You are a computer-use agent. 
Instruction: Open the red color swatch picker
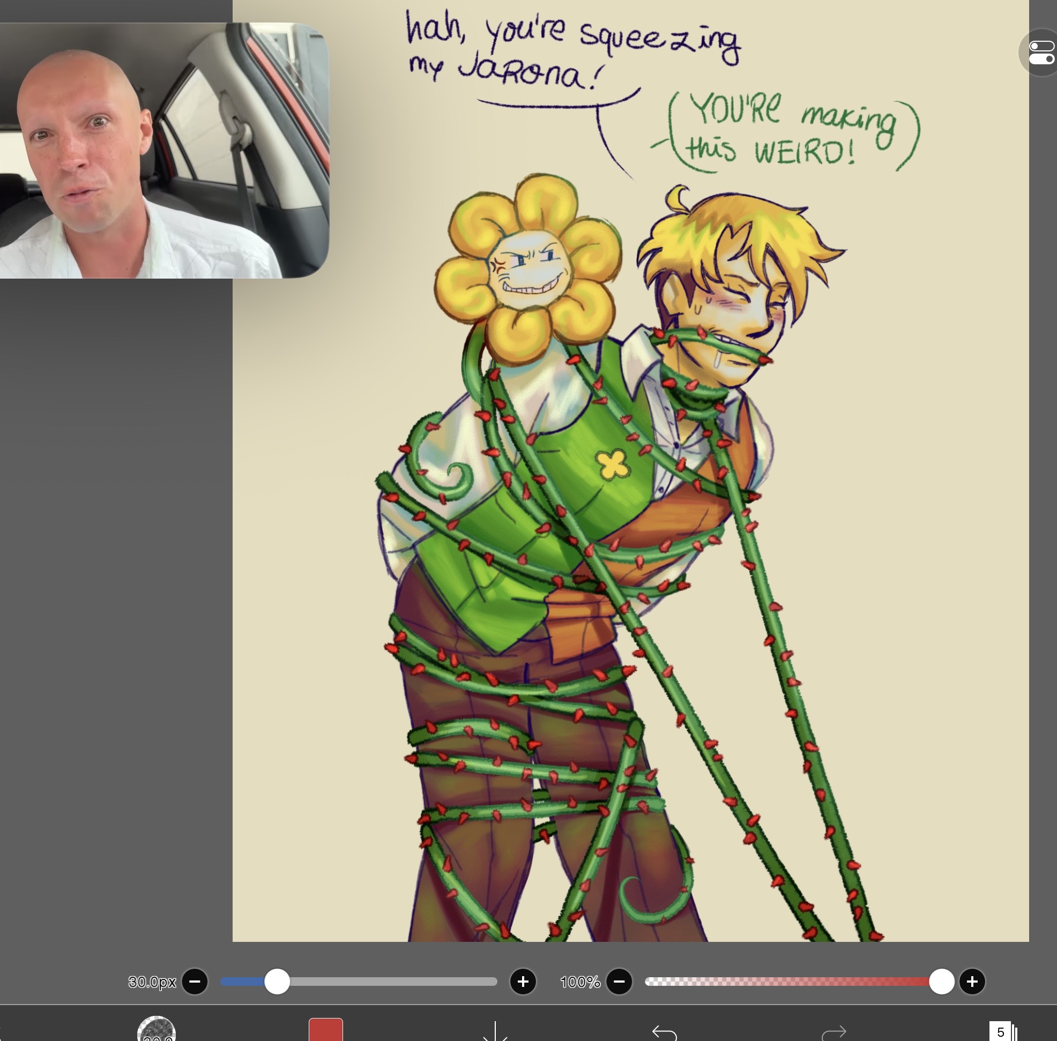(x=326, y=1030)
